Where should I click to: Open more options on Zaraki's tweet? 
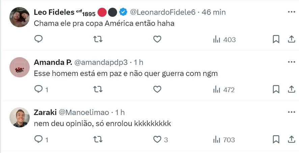pyautogui.click(x=291, y=112)
